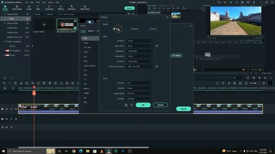Confirm settings with the OK button

(x=143, y=105)
